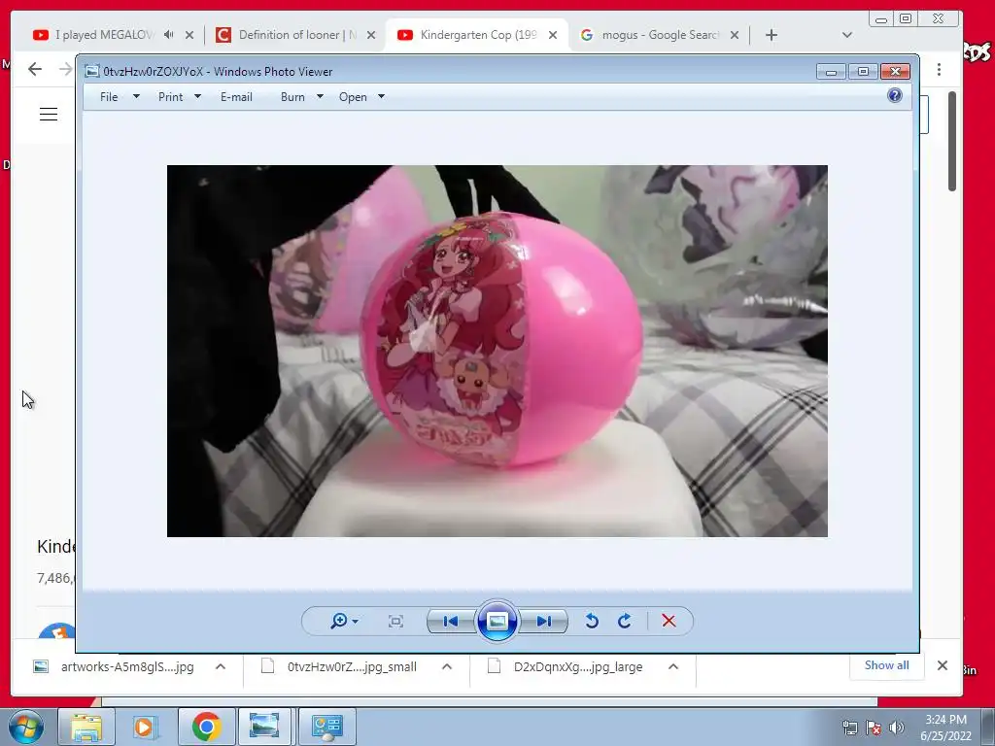This screenshot has height=746, width=995.
Task: Expand options for D2xDqnxXg jpg_large download
Action: [x=673, y=666]
